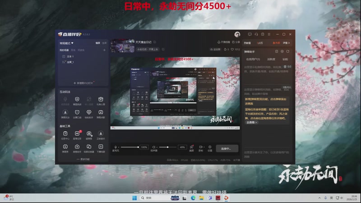The width and height of the screenshot is (361, 203).
Task: Click the download-circle icon in the 互动玩法 panel
Action: [x=65, y=112]
